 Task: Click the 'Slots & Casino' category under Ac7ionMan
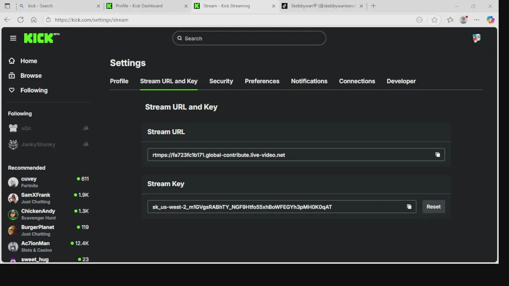37,250
